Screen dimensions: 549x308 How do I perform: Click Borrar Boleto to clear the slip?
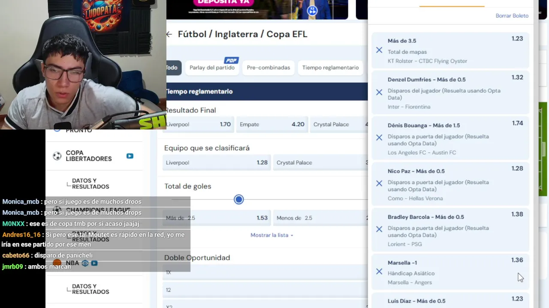click(512, 16)
